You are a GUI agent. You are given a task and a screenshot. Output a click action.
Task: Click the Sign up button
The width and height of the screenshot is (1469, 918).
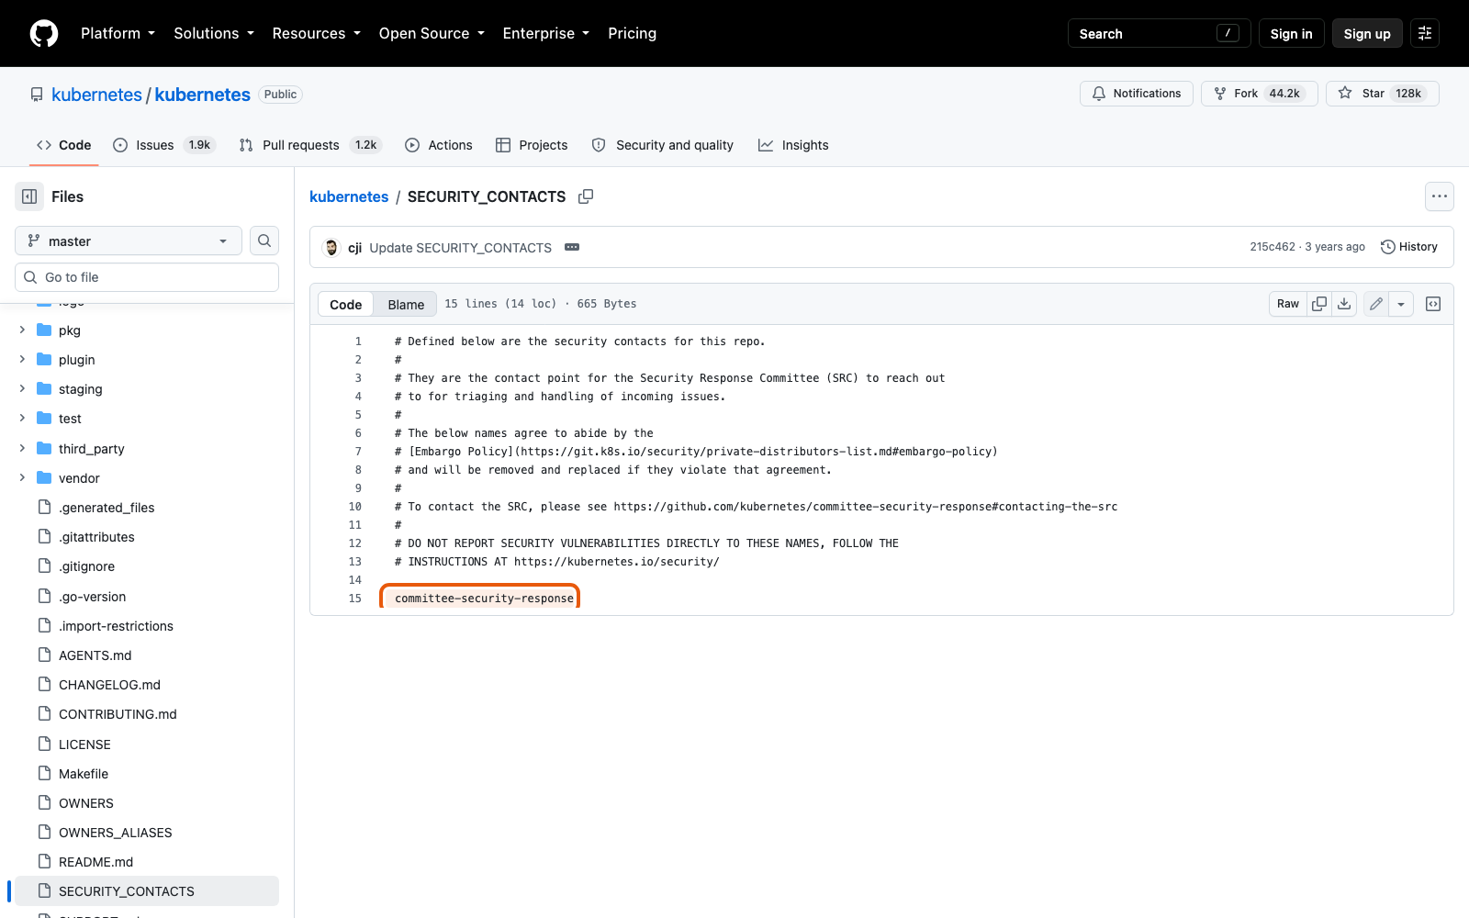pyautogui.click(x=1367, y=33)
